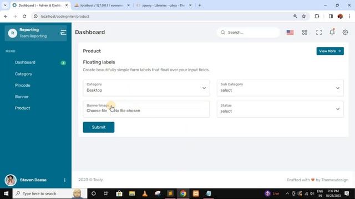Click the green Dashboard badge
The image size is (355, 199).
click(63, 63)
